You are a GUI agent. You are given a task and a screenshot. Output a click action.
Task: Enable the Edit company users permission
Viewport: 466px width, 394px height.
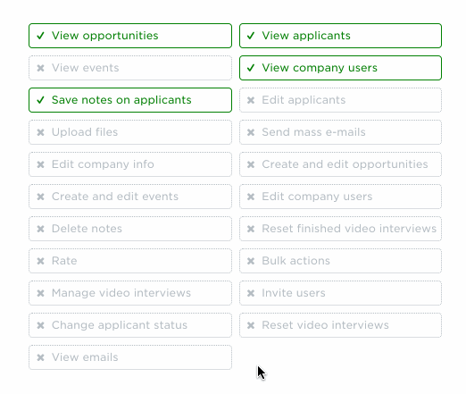click(340, 197)
